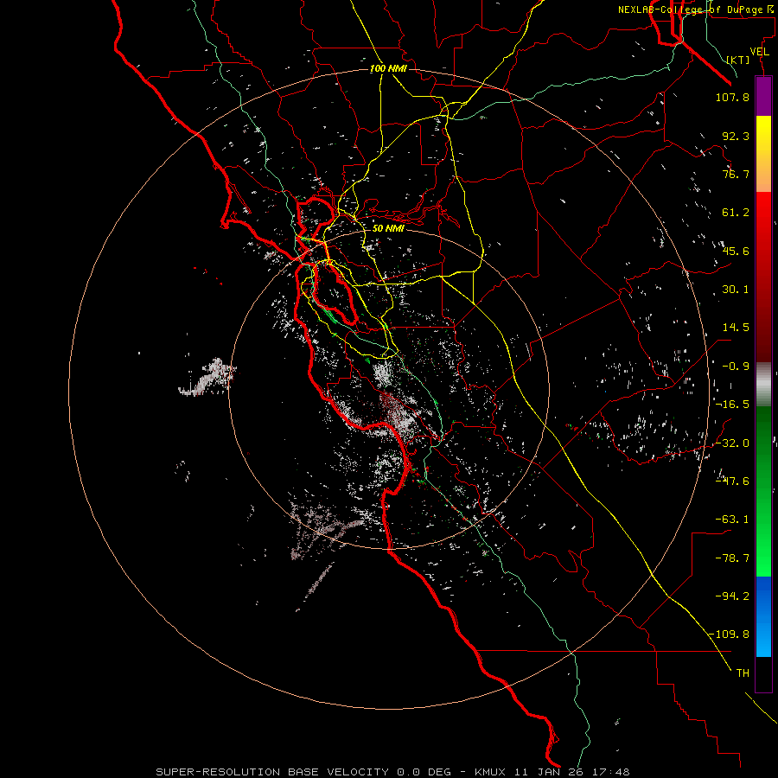Click the -0.9 velocity scale value
This screenshot has height=778, width=778.
(x=736, y=367)
